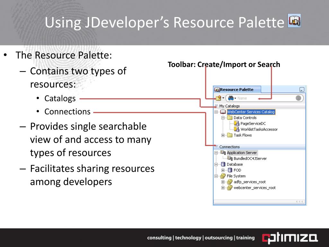
Task: Click the WorklistTasksAccessor icon
Action: coord(236,129)
